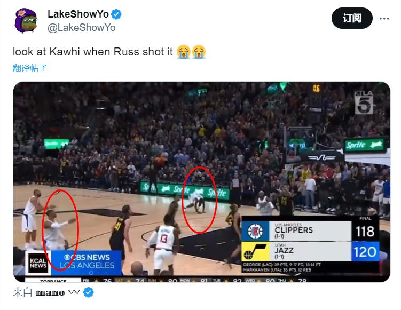Image resolution: width=401 pixels, height=310 pixels.
Task: Click the mano video source name
Action: click(x=50, y=292)
